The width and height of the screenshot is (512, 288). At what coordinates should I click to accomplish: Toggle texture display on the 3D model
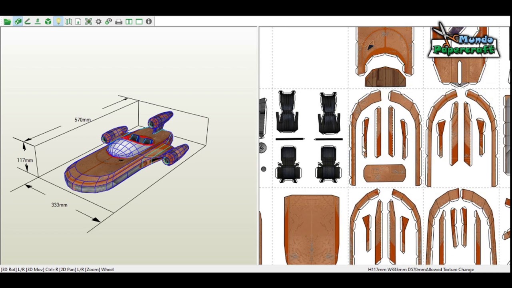[x=18, y=22]
